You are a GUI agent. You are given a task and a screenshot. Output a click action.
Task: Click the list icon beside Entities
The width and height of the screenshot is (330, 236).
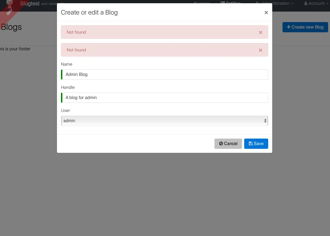coord(223,3)
